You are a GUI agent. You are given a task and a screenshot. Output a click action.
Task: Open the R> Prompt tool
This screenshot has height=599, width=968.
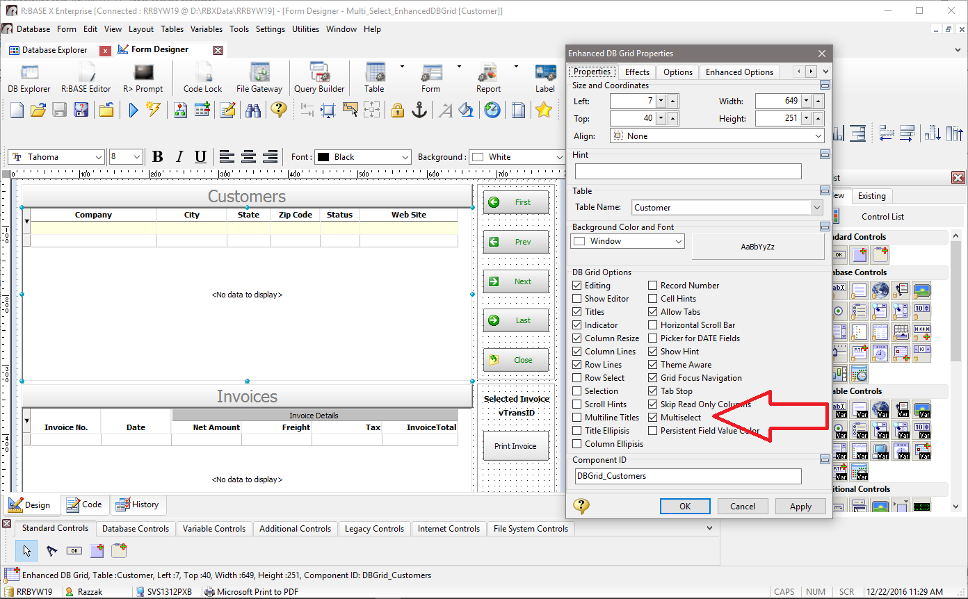143,77
